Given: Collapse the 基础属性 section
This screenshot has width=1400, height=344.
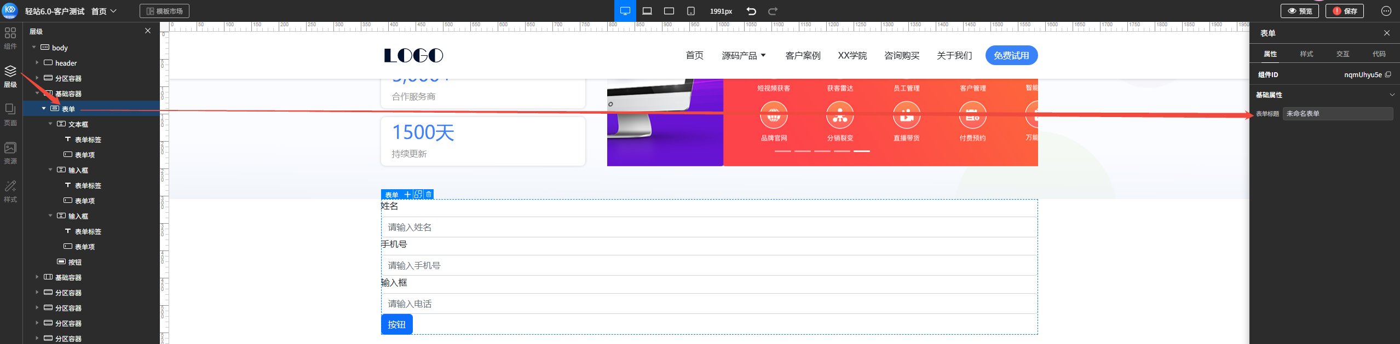Looking at the screenshot, I should click(x=1392, y=95).
